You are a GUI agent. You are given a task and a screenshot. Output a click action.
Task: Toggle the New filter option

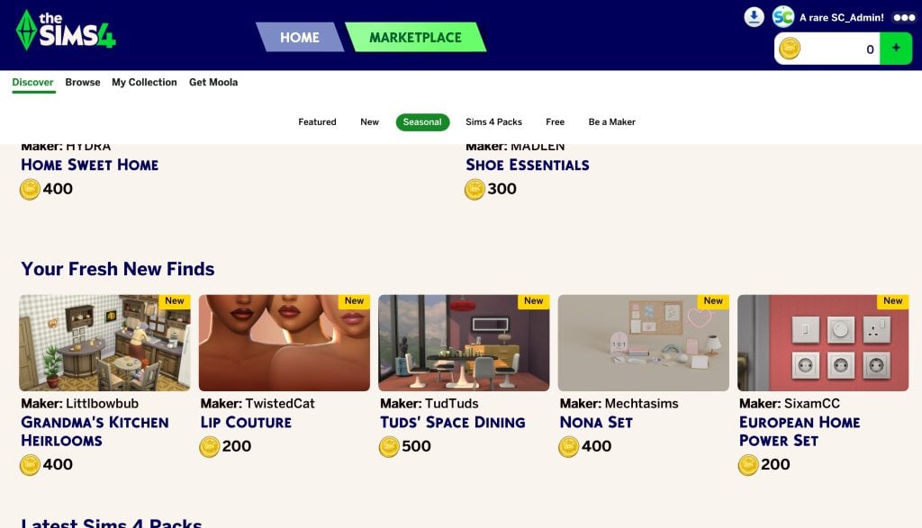[x=369, y=121]
